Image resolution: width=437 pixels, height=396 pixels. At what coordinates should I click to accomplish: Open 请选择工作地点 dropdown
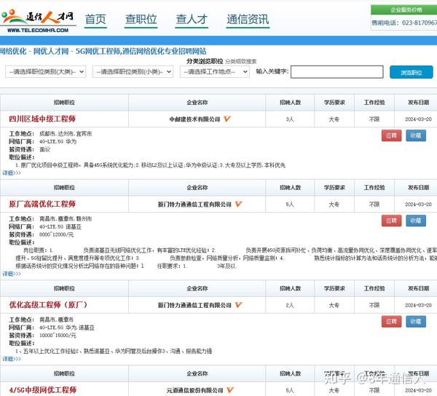[215, 72]
